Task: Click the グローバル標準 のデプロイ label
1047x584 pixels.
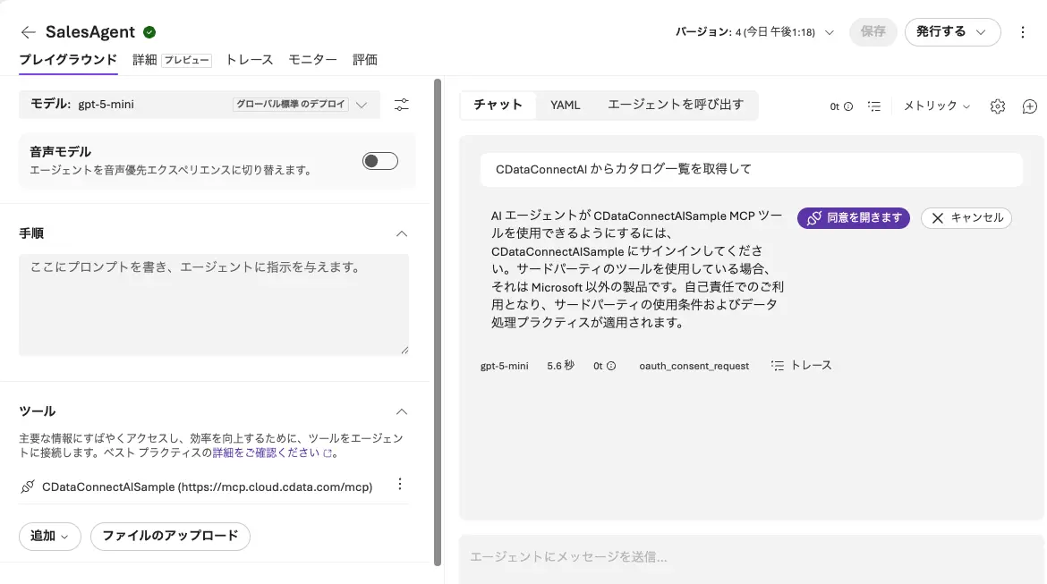Action: (291, 104)
